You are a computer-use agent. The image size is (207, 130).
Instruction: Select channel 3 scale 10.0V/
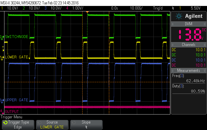click(x=56, y=8)
